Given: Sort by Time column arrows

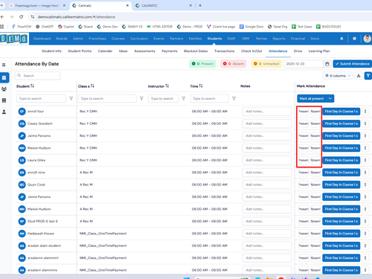Looking at the screenshot, I should click(201, 86).
